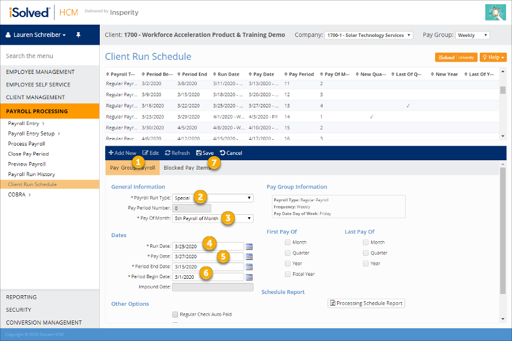The image size is (512, 341).
Task: Save the payroll run entry
Action: click(205, 153)
